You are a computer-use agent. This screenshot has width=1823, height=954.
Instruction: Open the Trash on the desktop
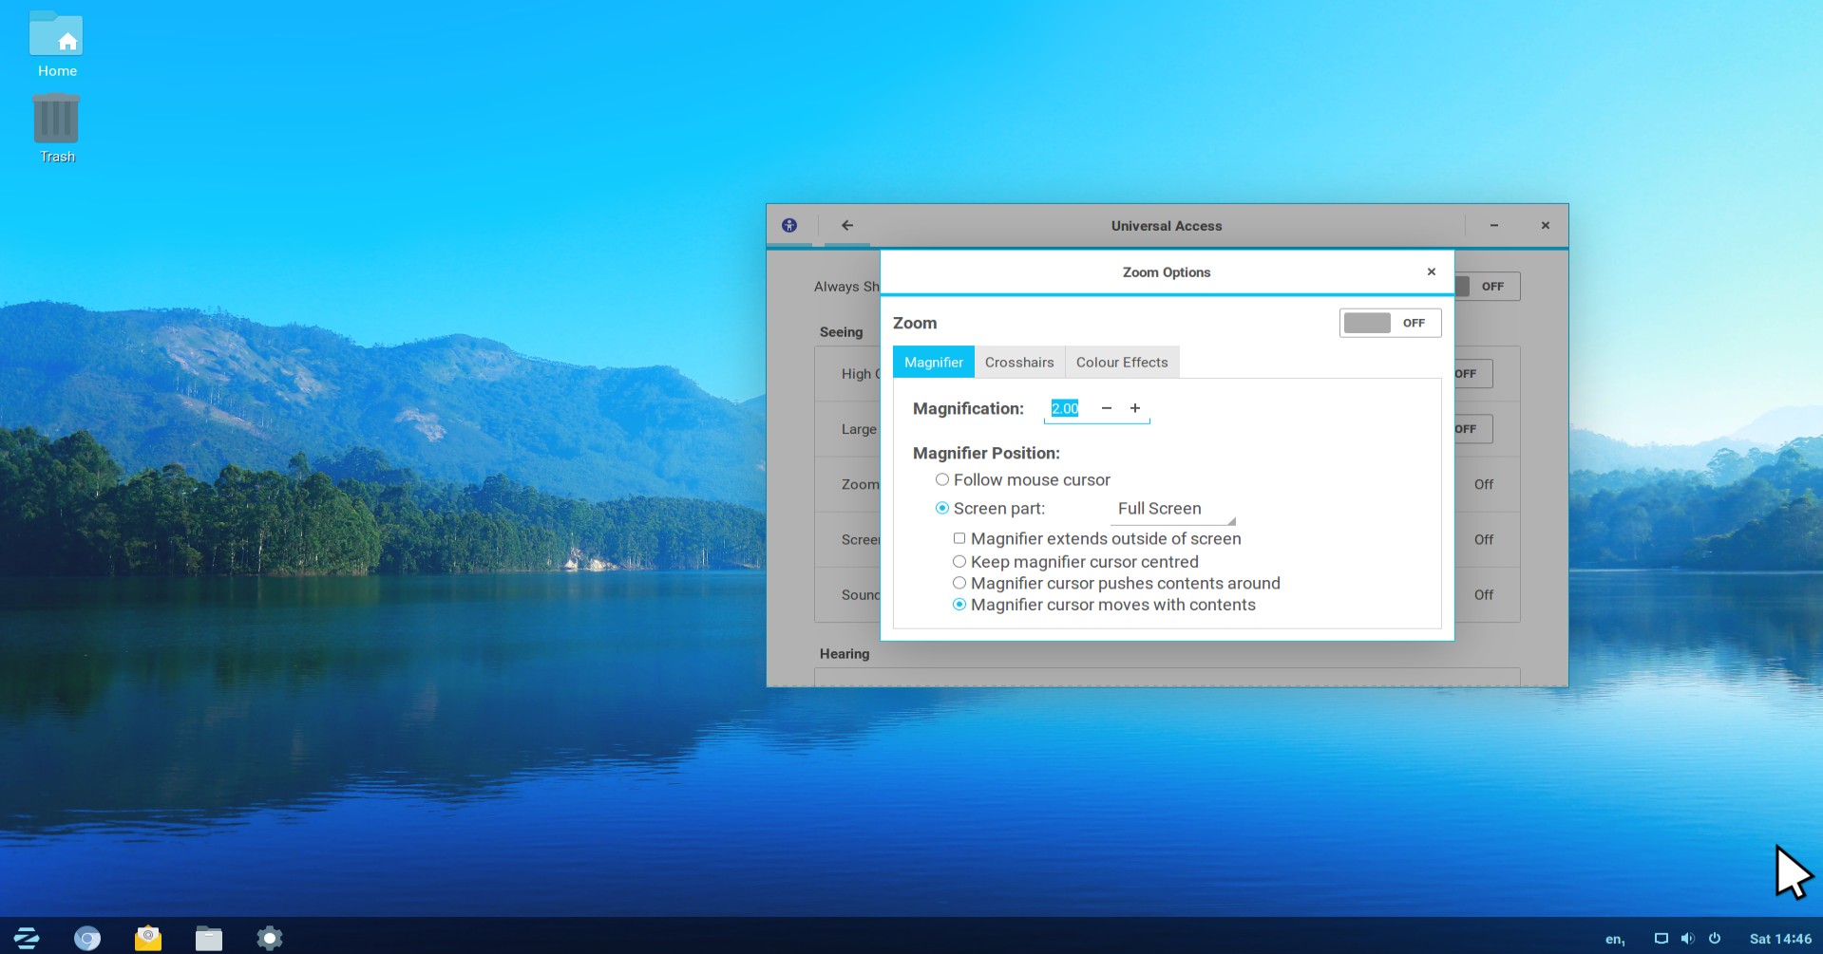click(x=57, y=128)
